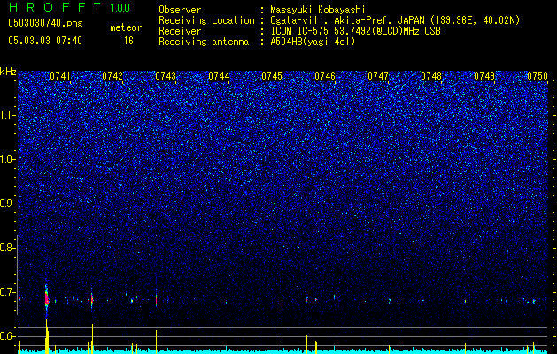Click the 0748 time marker
The width and height of the screenshot is (557, 354).
tap(431, 76)
